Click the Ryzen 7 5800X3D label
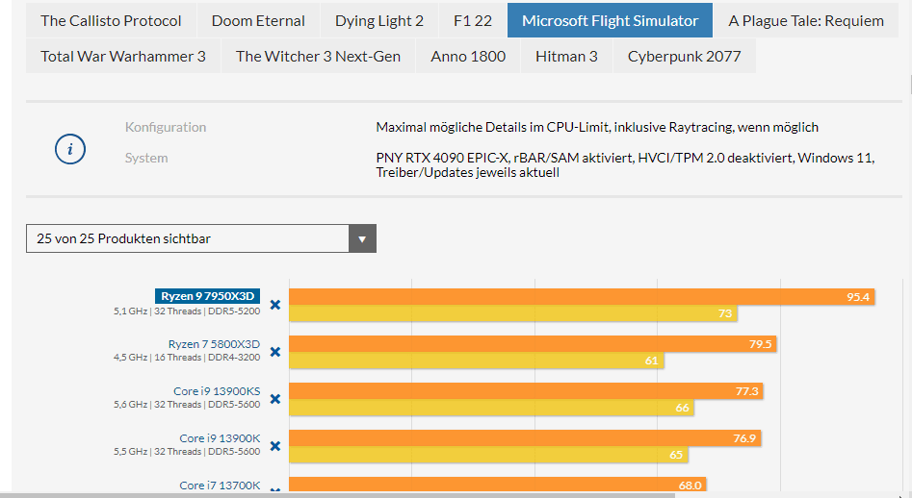This screenshot has height=498, width=912. point(214,344)
